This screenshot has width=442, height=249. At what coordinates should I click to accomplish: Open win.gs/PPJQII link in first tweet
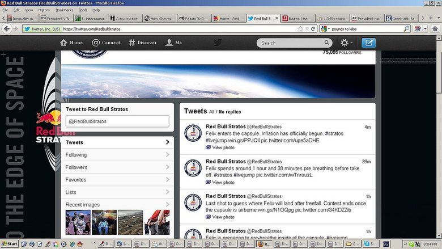pyautogui.click(x=244, y=141)
